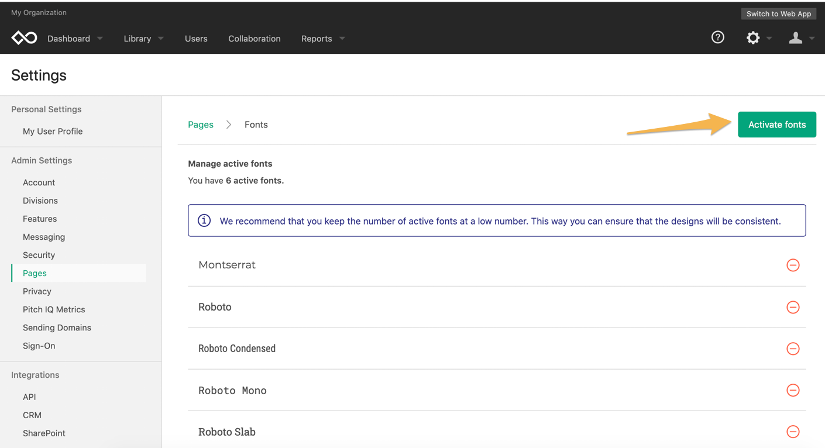Image resolution: width=825 pixels, height=448 pixels.
Task: Expand the Library dropdown menu
Action: [x=144, y=39]
